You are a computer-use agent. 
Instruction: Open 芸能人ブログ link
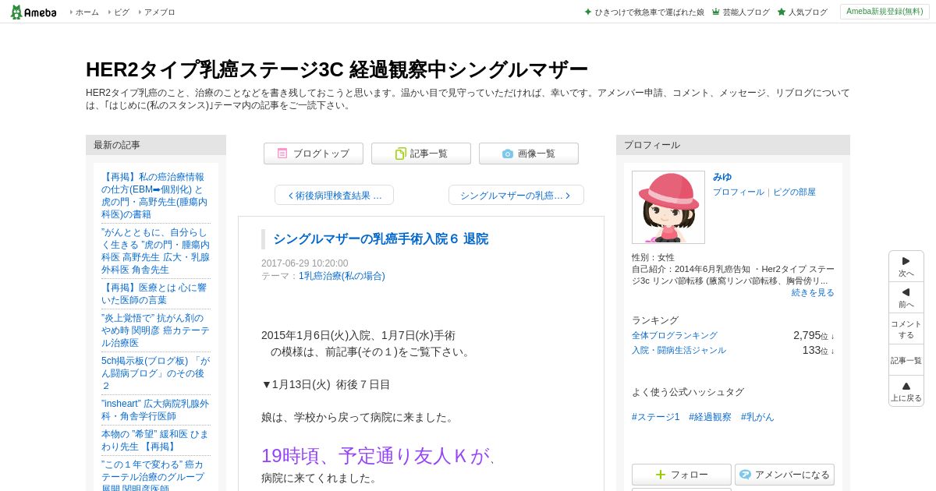[x=746, y=12]
